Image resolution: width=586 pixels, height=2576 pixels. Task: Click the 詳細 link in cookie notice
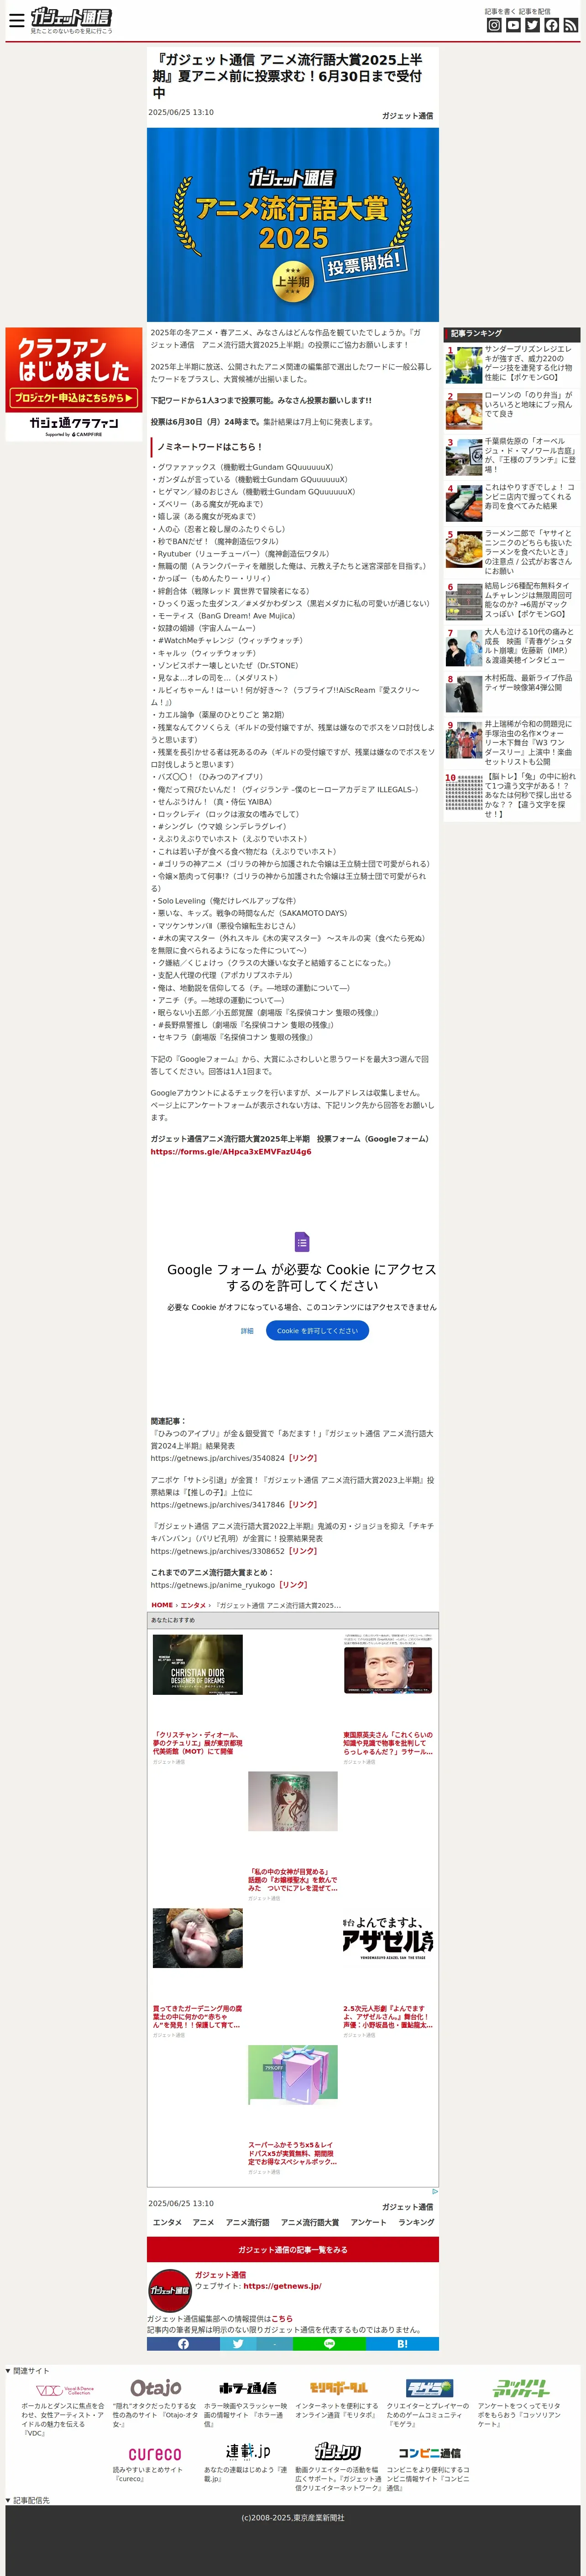point(247,1331)
